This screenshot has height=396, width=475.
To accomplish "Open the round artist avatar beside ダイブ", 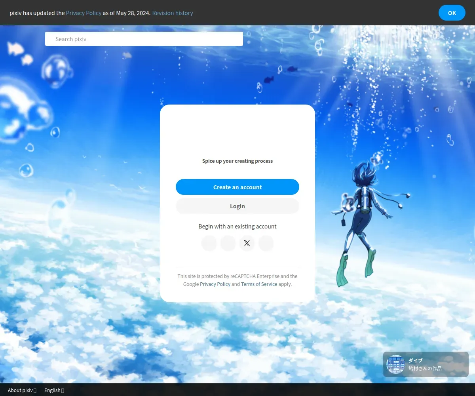I will pyautogui.click(x=396, y=364).
